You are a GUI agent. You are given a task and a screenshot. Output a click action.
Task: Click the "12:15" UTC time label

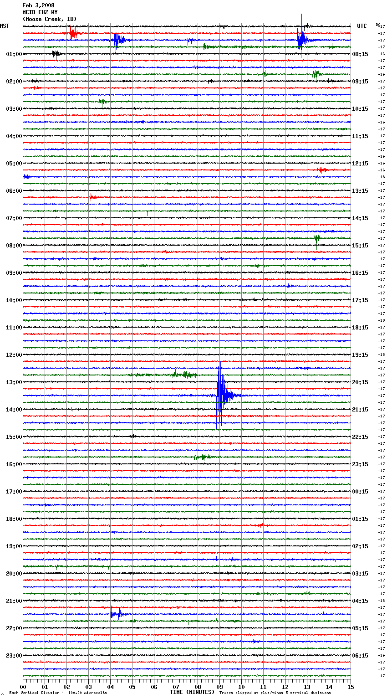tap(360, 164)
